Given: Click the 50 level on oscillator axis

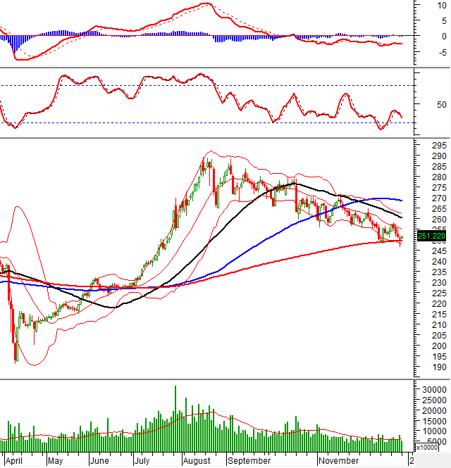Looking at the screenshot, I should [x=421, y=104].
